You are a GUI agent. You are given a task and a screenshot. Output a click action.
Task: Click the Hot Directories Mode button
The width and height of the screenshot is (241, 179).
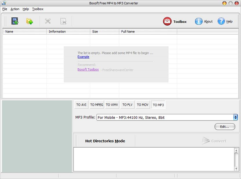[105, 141]
